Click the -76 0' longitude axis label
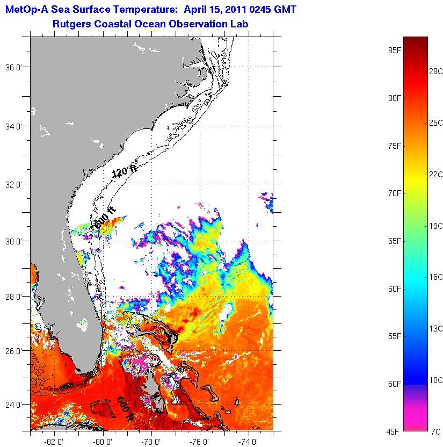443x447 pixels. [x=200, y=442]
